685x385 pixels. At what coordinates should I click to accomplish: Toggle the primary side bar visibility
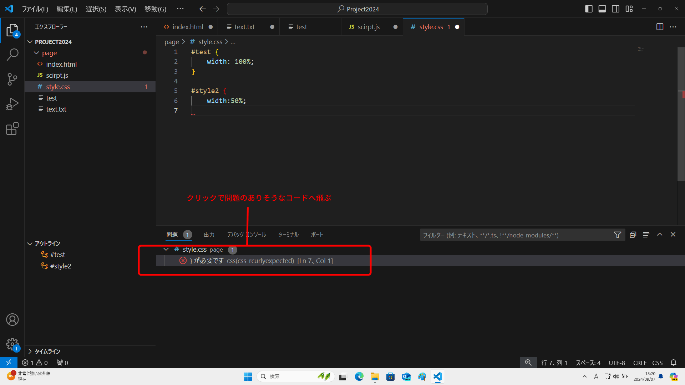coord(589,9)
